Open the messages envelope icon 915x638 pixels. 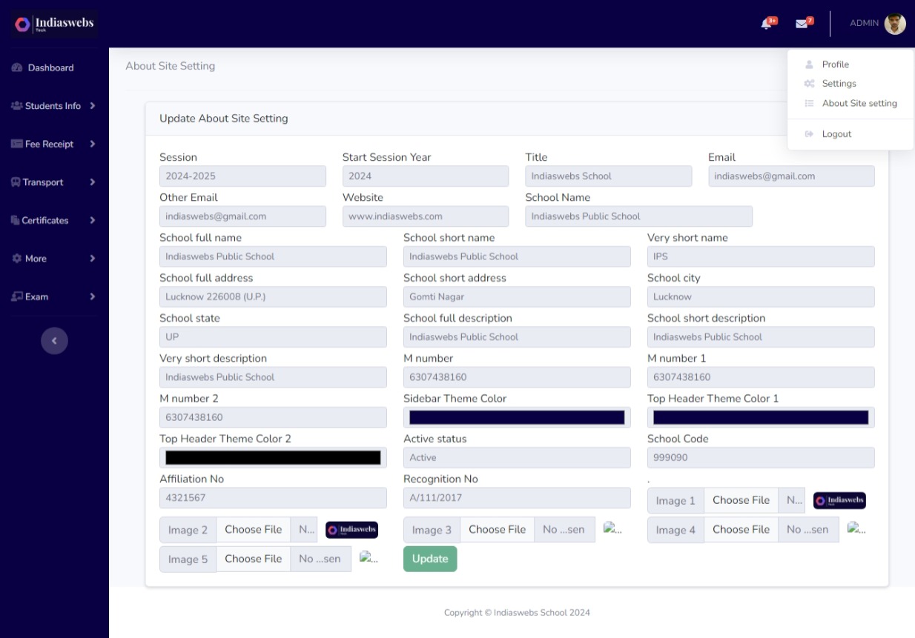(801, 24)
